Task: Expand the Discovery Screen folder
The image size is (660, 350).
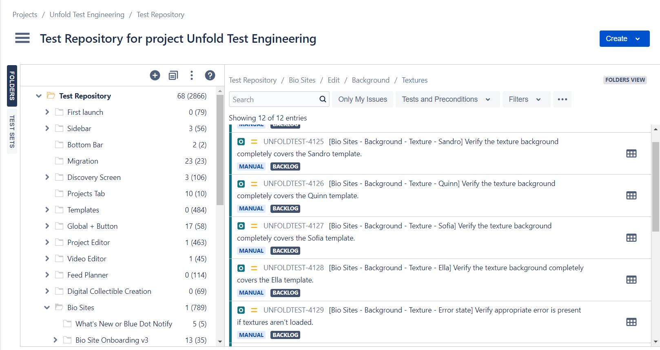Action: [x=47, y=177]
